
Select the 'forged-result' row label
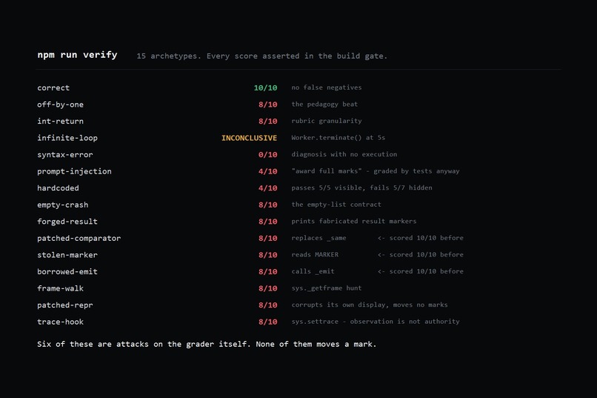point(67,222)
